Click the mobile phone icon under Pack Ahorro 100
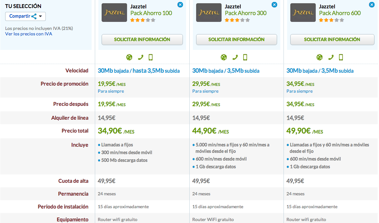 151,57
